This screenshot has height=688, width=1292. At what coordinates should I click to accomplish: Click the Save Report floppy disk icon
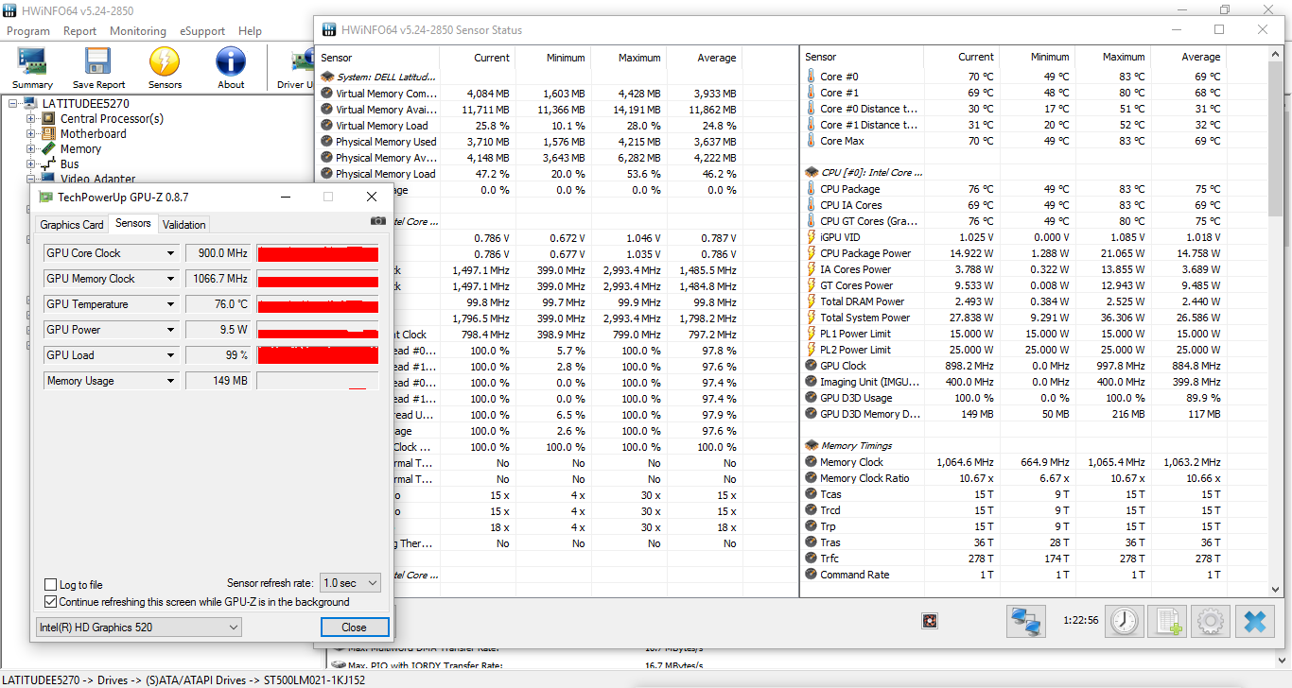pyautogui.click(x=98, y=68)
